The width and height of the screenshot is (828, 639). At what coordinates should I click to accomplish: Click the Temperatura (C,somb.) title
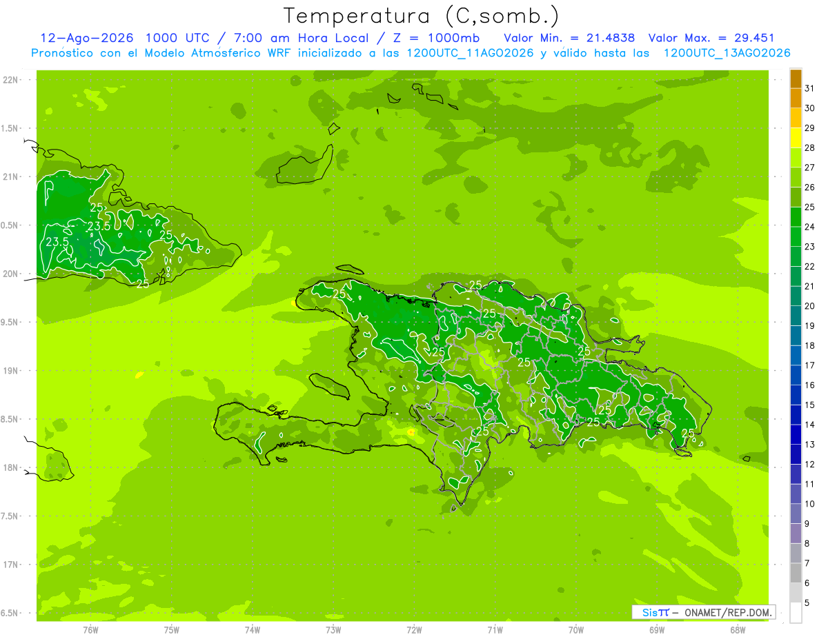point(422,16)
